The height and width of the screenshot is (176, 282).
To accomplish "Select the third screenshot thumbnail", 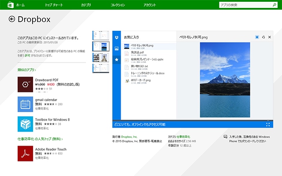I will click(x=101, y=58).
